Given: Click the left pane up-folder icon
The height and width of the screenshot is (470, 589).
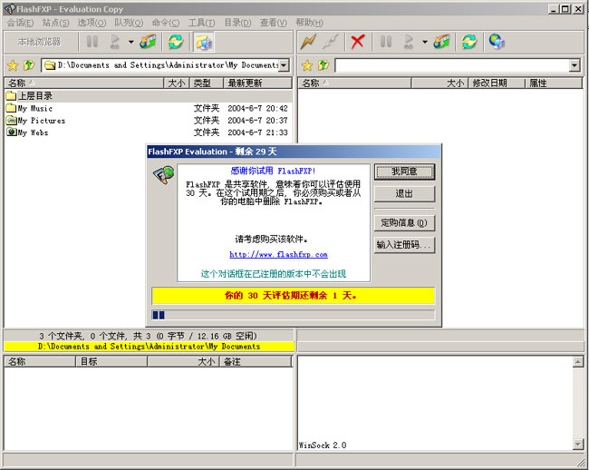Looking at the screenshot, I should 29,65.
